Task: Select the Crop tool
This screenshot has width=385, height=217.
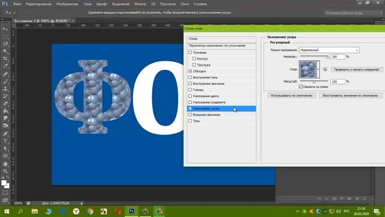Action: [x=5, y=59]
